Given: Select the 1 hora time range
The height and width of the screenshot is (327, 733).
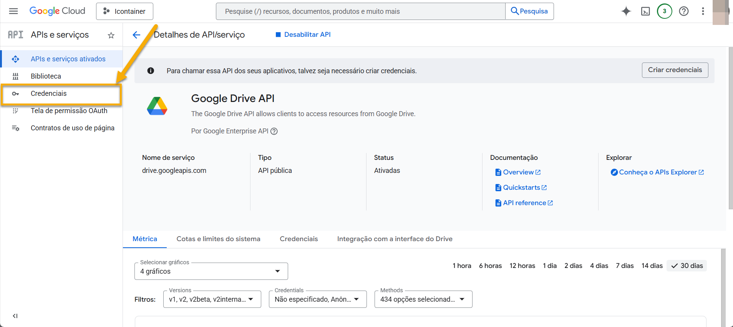Looking at the screenshot, I should point(462,266).
